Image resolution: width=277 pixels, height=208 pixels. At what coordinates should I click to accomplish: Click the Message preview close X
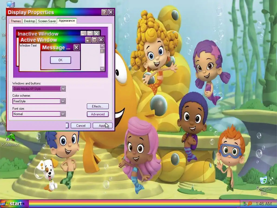76,47
